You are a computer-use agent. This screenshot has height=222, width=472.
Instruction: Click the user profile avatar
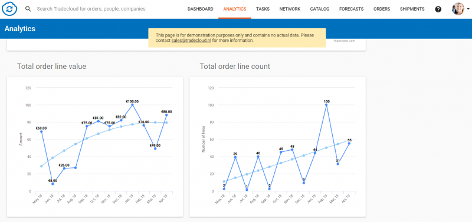coord(458,9)
